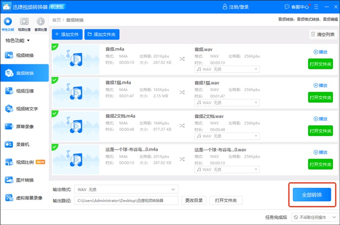Open WAV 无损 dropdown for 这是一个球-布谷鸟 output
Image resolution: width=340 pixels, height=225 pixels.
pos(227,170)
